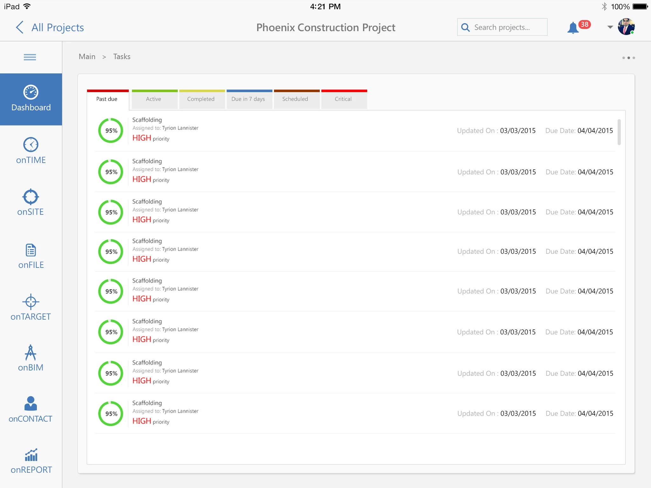This screenshot has height=488, width=651.
Task: Open the three-dots more options menu
Action: click(x=628, y=58)
